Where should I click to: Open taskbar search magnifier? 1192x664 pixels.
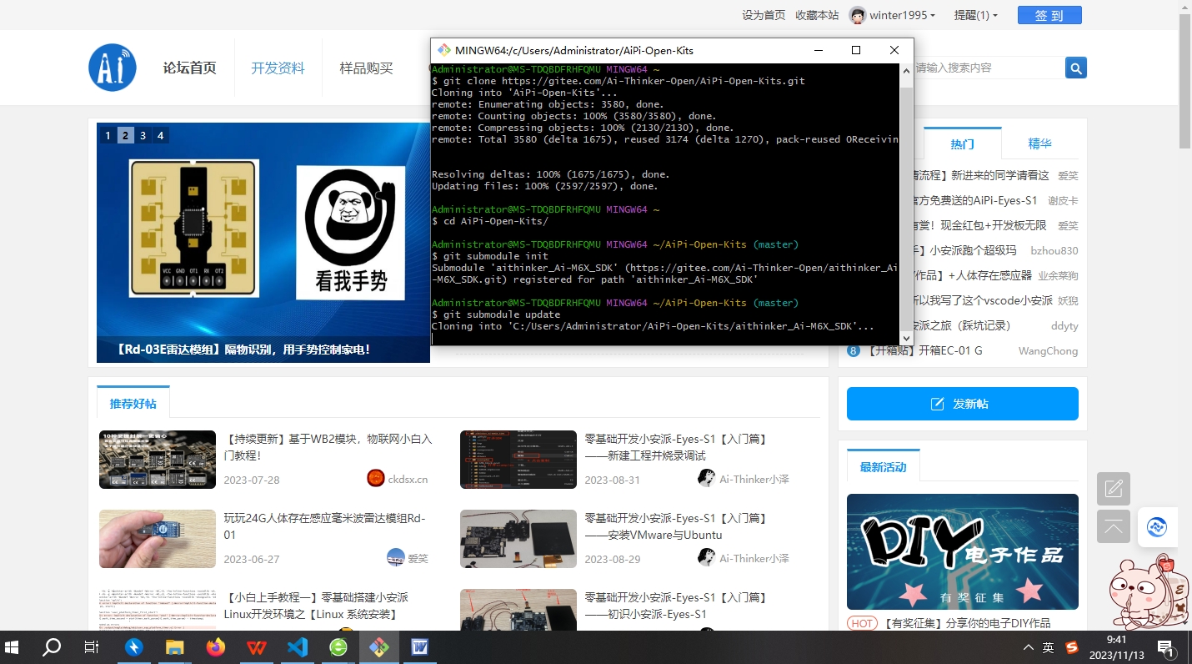point(52,647)
